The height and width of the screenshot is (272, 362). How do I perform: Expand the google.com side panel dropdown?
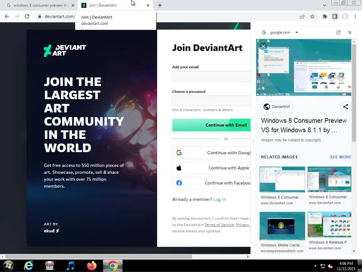[x=297, y=32]
